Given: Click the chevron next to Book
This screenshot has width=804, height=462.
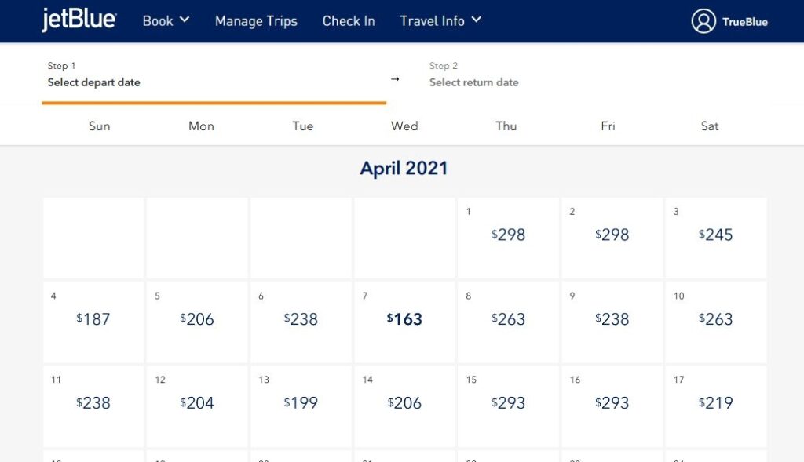Looking at the screenshot, I should 188,21.
